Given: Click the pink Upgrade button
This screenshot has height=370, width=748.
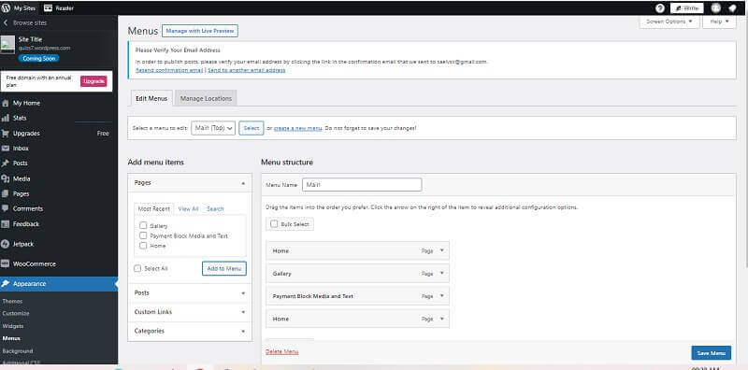Looking at the screenshot, I should coord(93,81).
